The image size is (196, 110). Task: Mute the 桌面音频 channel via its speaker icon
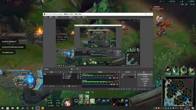tap(114, 84)
